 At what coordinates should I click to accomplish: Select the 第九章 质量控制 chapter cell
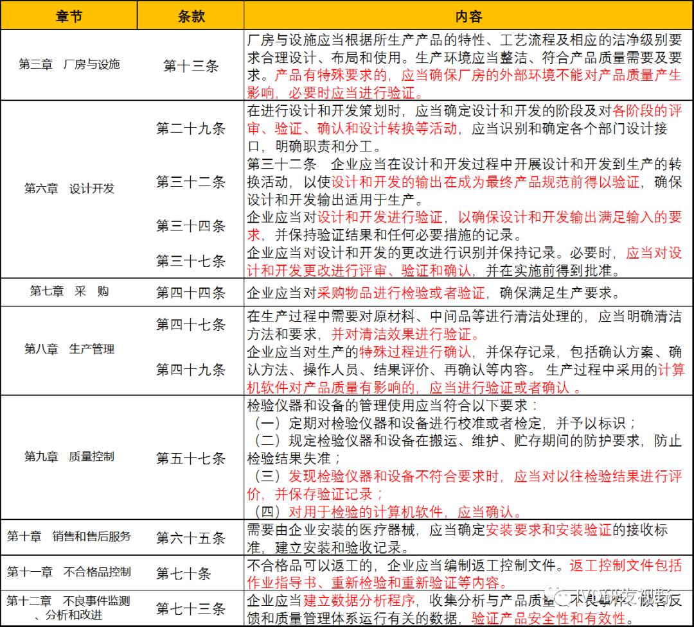point(69,457)
